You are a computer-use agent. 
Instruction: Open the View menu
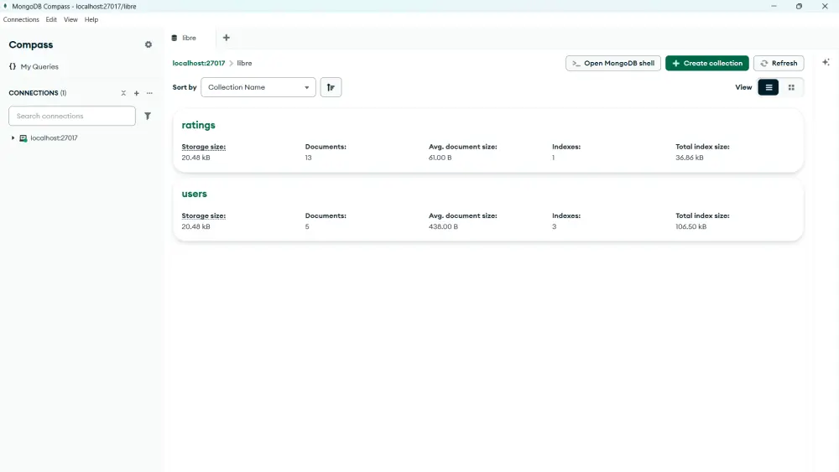point(70,20)
